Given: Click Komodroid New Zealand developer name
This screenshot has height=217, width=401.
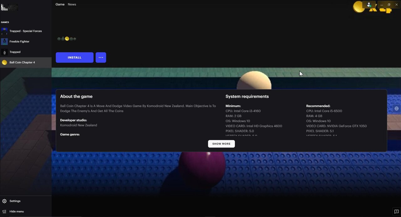Looking at the screenshot, I should 79,125.
